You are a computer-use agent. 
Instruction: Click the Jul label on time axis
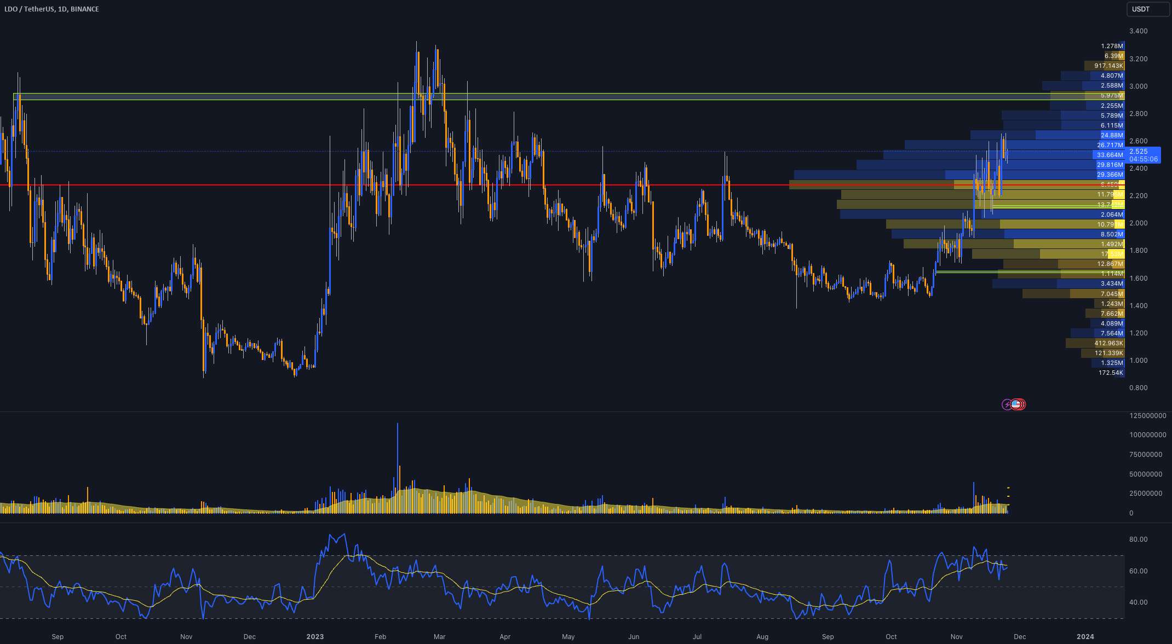click(697, 637)
